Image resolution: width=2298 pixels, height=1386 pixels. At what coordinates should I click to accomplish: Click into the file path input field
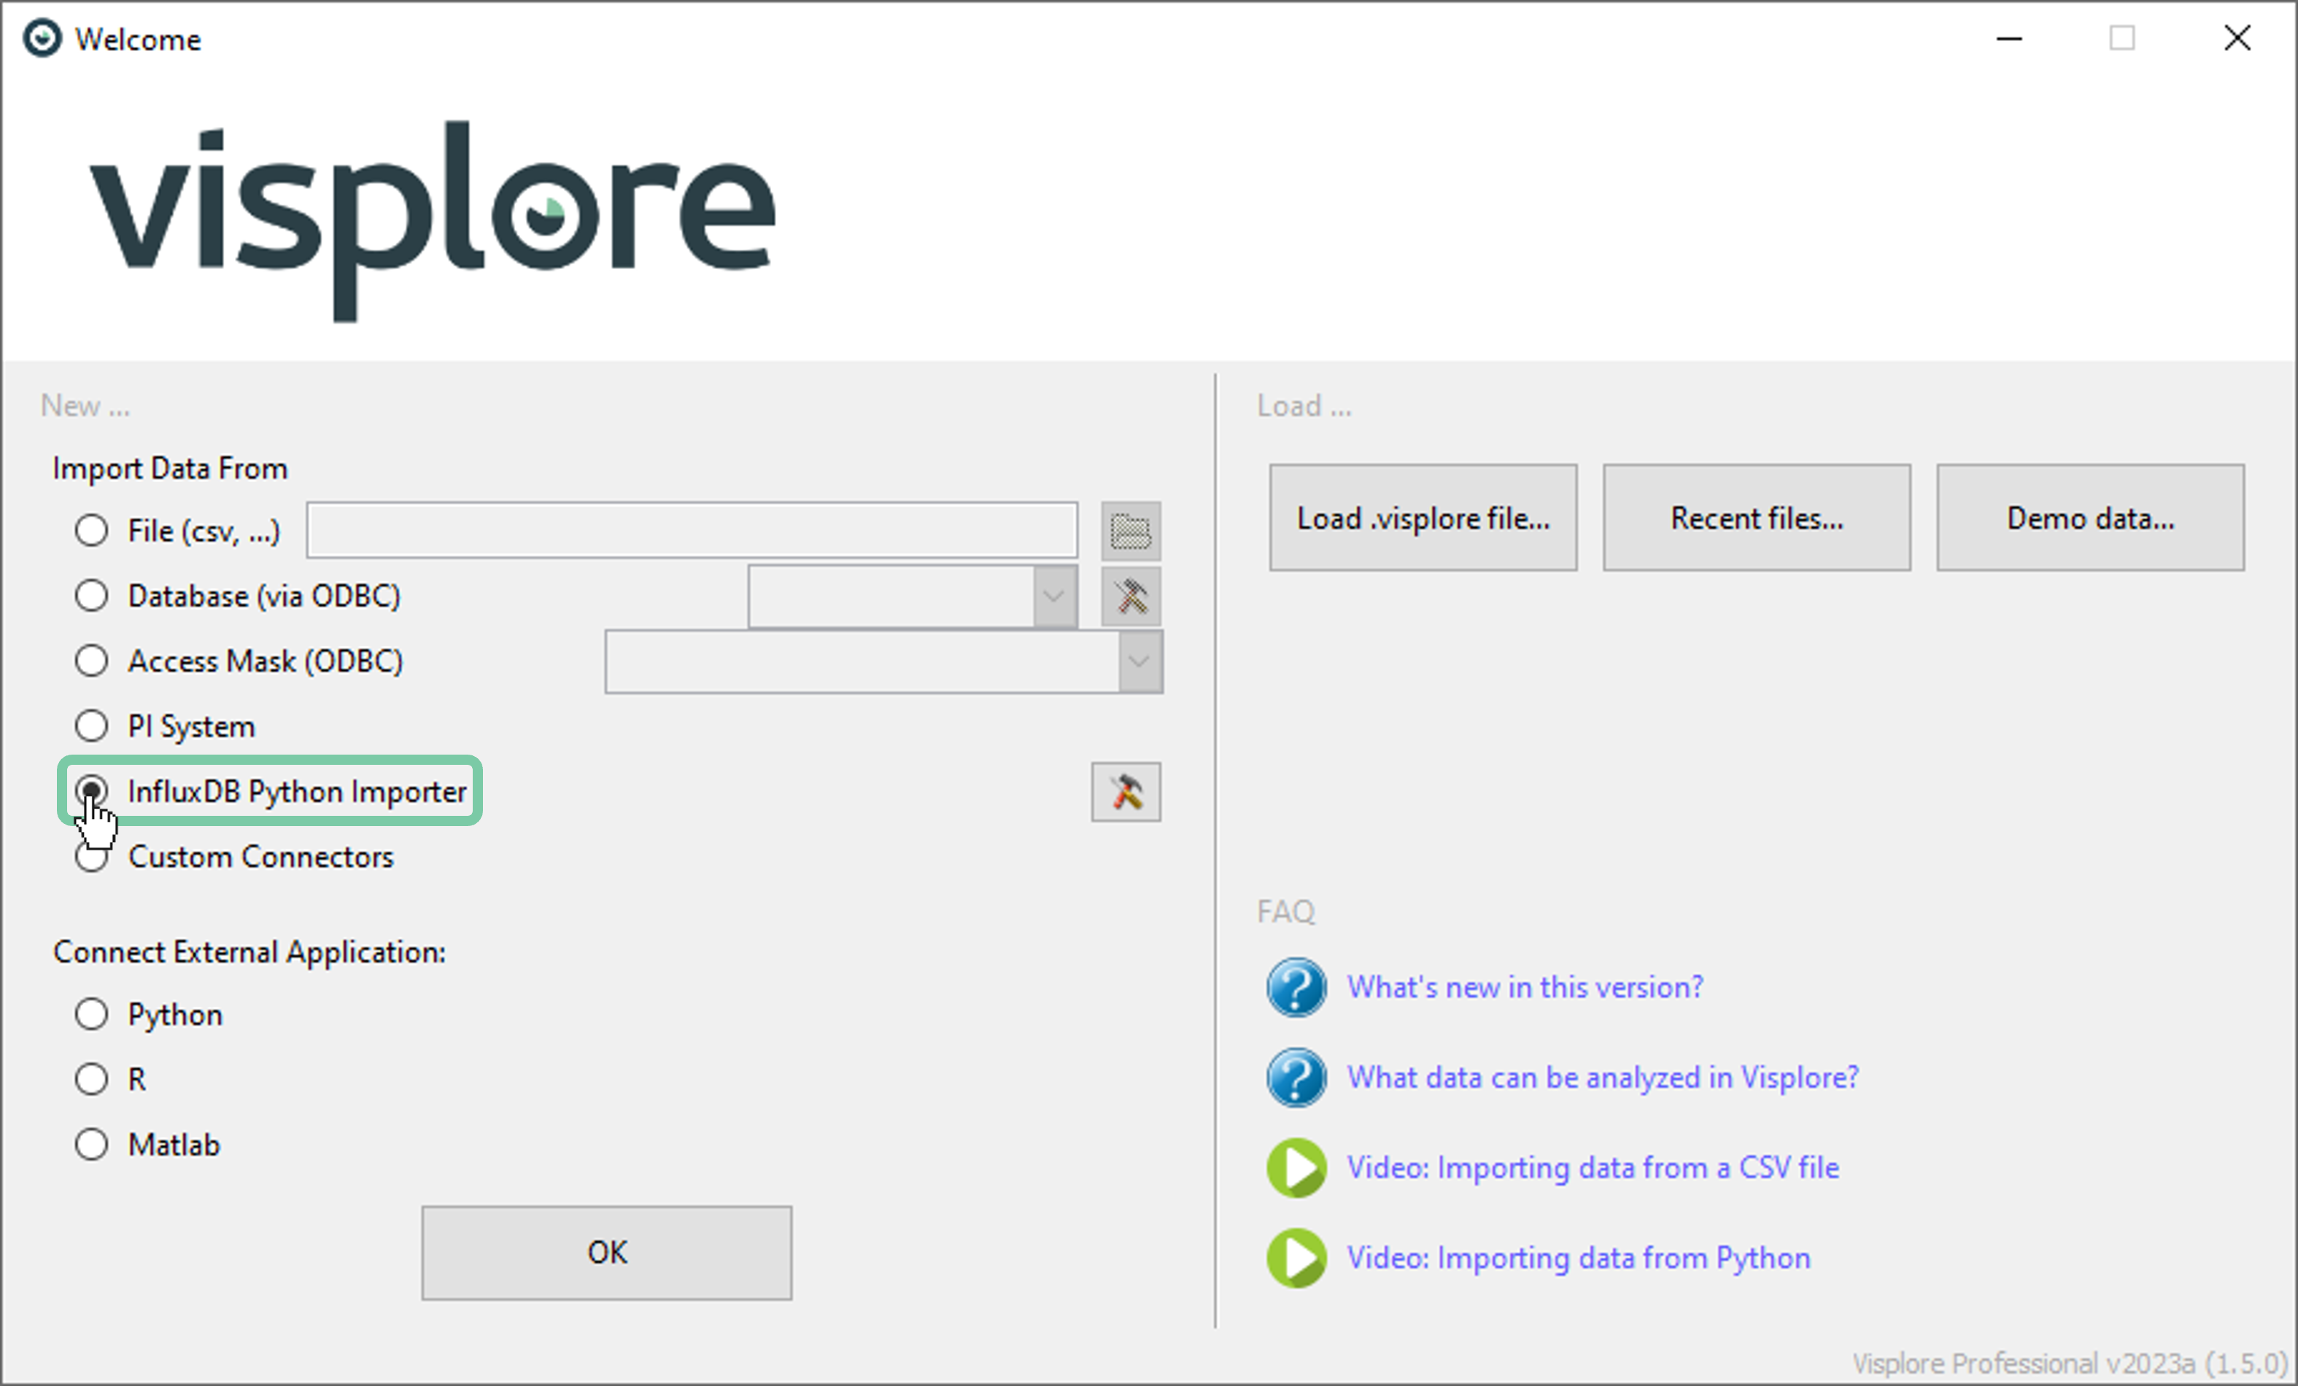(x=692, y=530)
